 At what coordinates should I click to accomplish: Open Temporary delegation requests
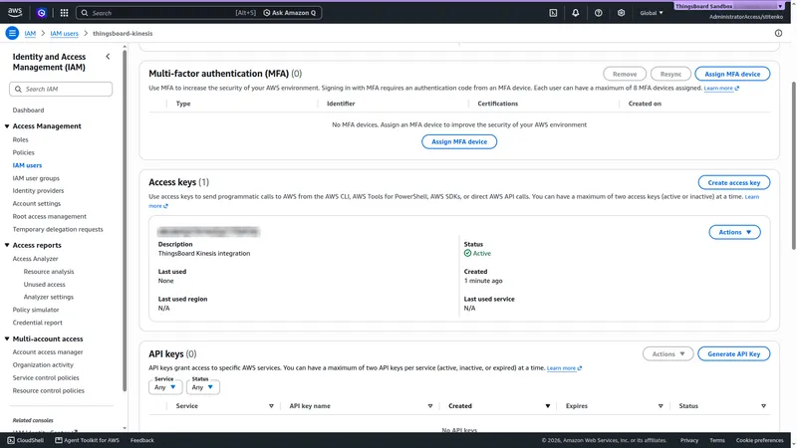pos(58,229)
